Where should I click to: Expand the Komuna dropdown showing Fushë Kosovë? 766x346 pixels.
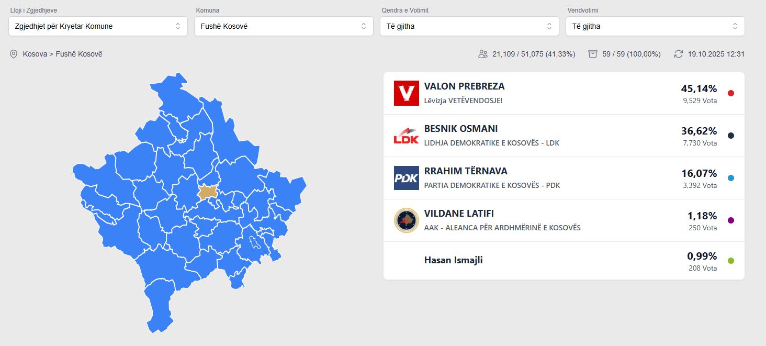point(284,26)
